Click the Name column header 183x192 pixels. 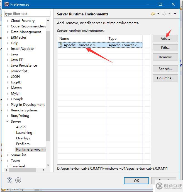82,39
